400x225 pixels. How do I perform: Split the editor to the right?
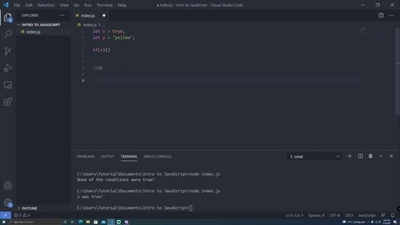click(381, 16)
